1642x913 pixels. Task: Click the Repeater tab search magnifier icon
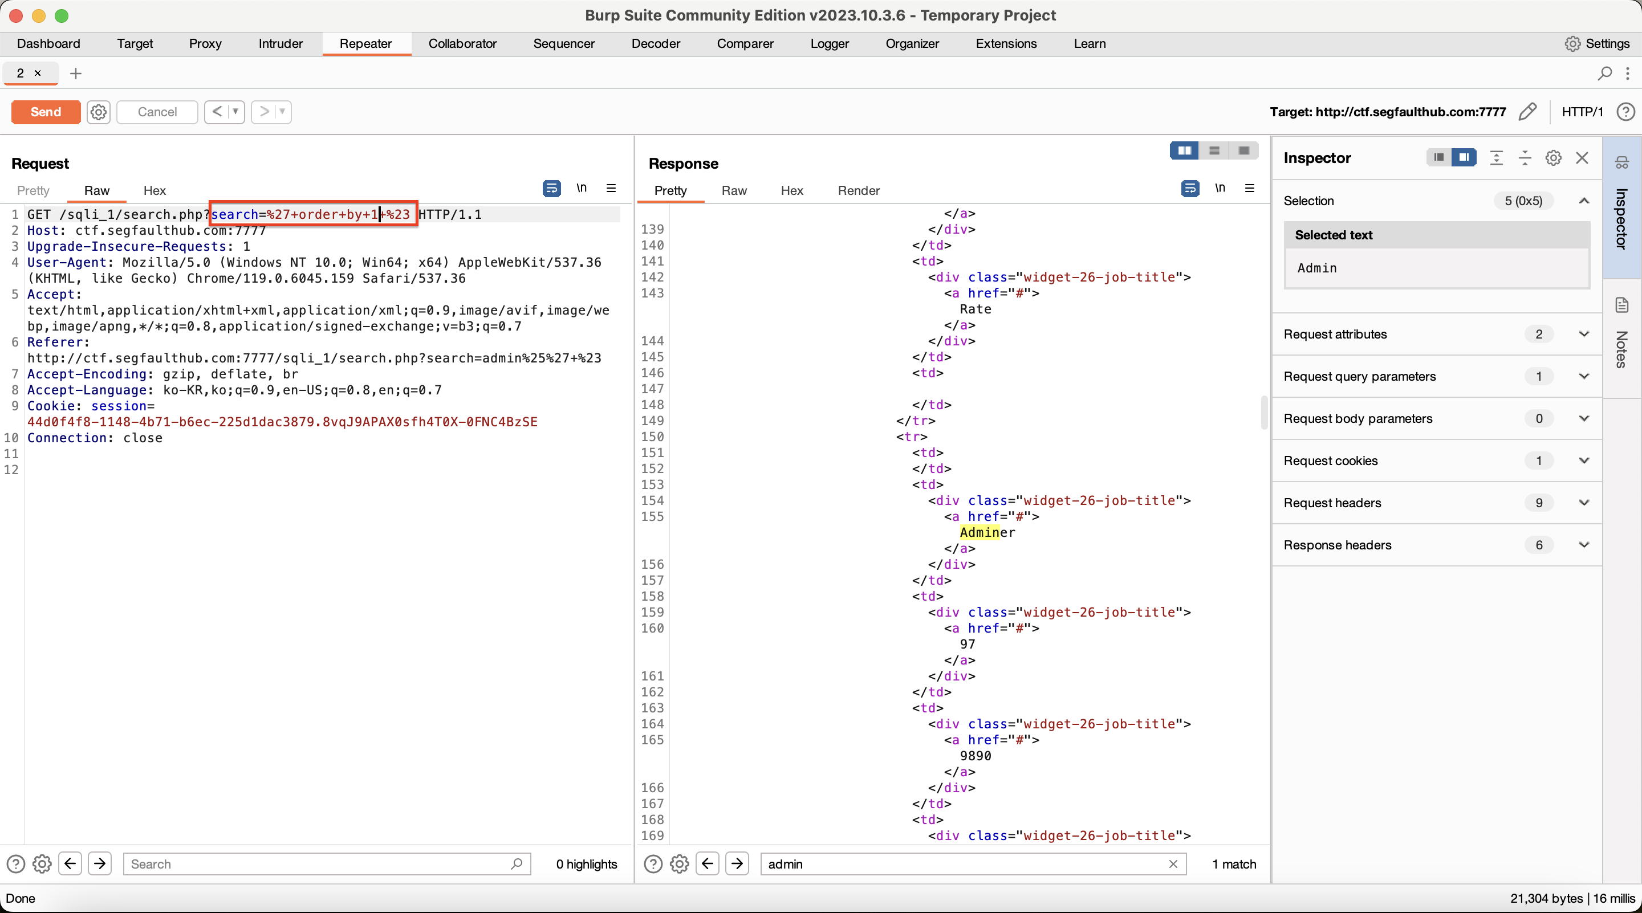[x=1604, y=74]
